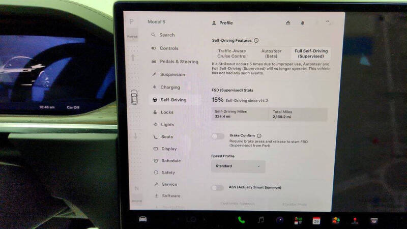Tap the car top-view icon on gear strip
The image size is (407, 229).
click(134, 97)
